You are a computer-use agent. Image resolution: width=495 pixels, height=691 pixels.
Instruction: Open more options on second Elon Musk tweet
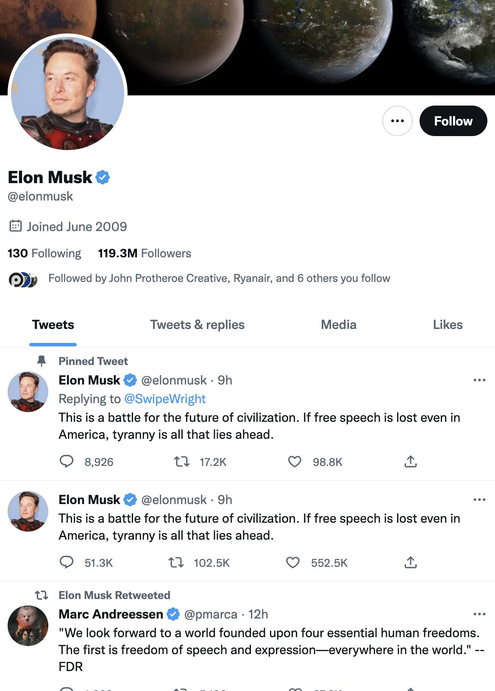[479, 500]
